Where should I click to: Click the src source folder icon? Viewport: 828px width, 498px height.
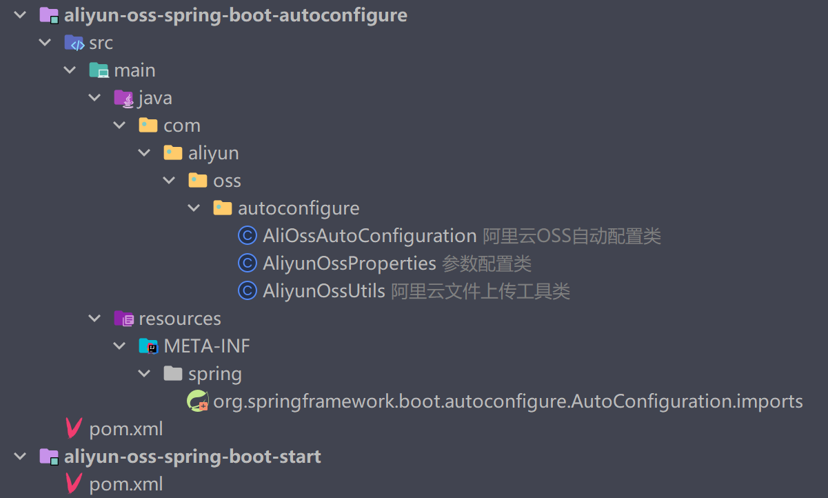[x=74, y=43]
